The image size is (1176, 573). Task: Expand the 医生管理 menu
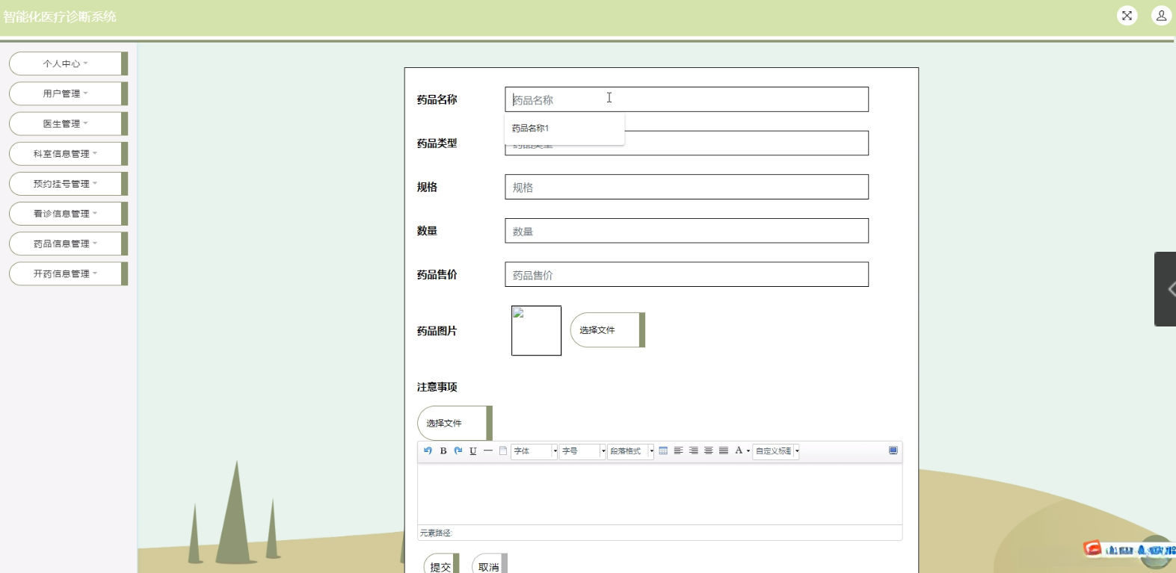pos(68,123)
